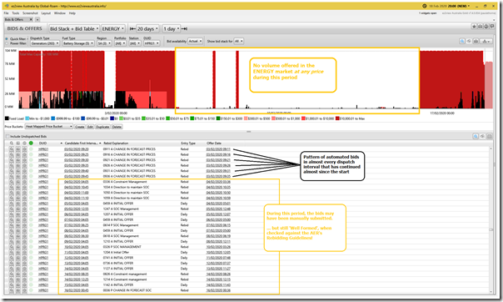Open the Bid Stack + Bid Table dropdown
This screenshot has width=503, height=302.
point(74,28)
